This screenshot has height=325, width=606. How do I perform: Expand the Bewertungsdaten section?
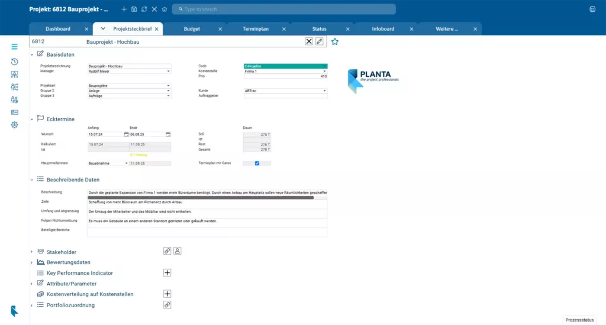pos(32,262)
